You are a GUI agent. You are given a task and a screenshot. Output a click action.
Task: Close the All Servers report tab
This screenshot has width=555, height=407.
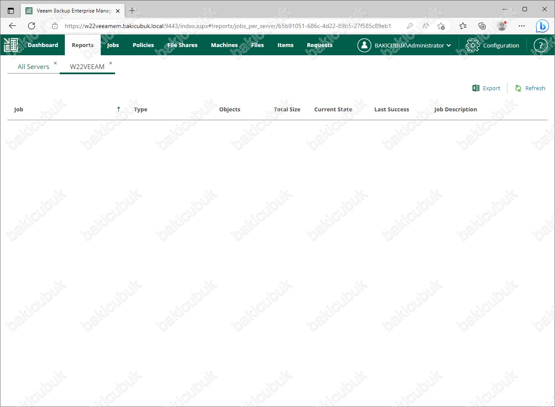coord(55,63)
